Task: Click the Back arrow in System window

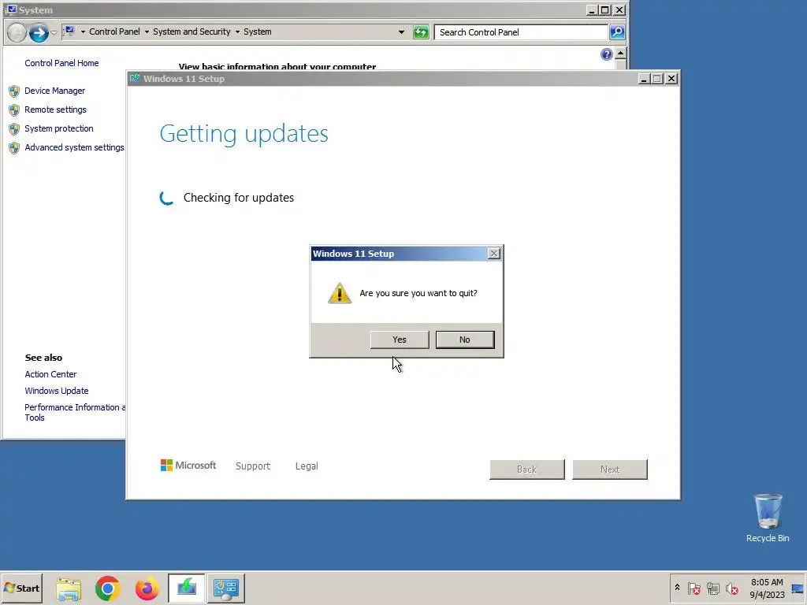Action: 17,32
